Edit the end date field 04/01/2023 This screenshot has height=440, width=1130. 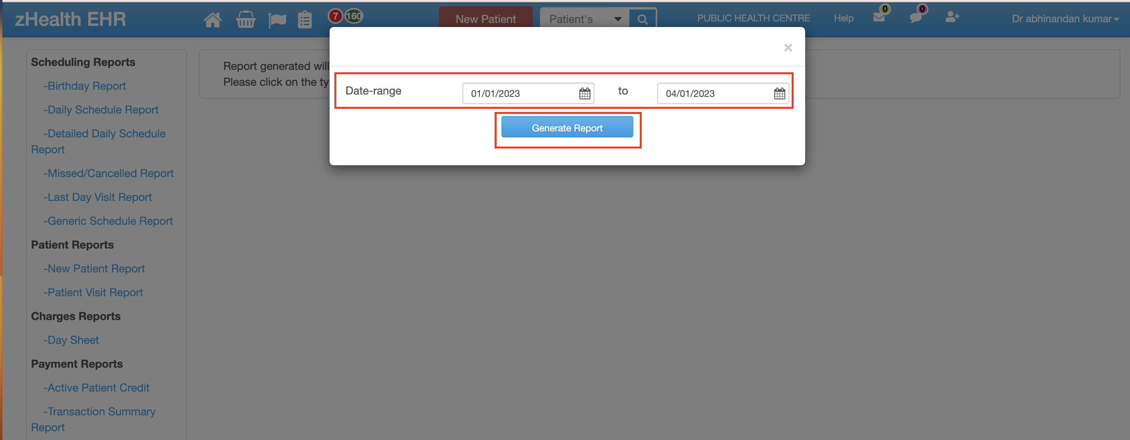pos(723,93)
